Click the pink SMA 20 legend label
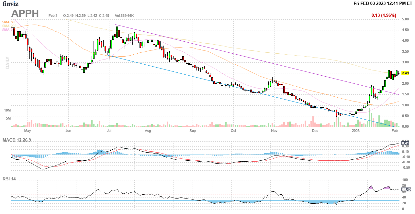This screenshot has width=415, height=214. pos(6,30)
